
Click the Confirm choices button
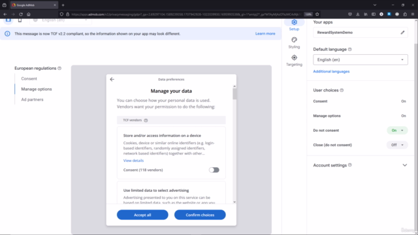(200, 215)
